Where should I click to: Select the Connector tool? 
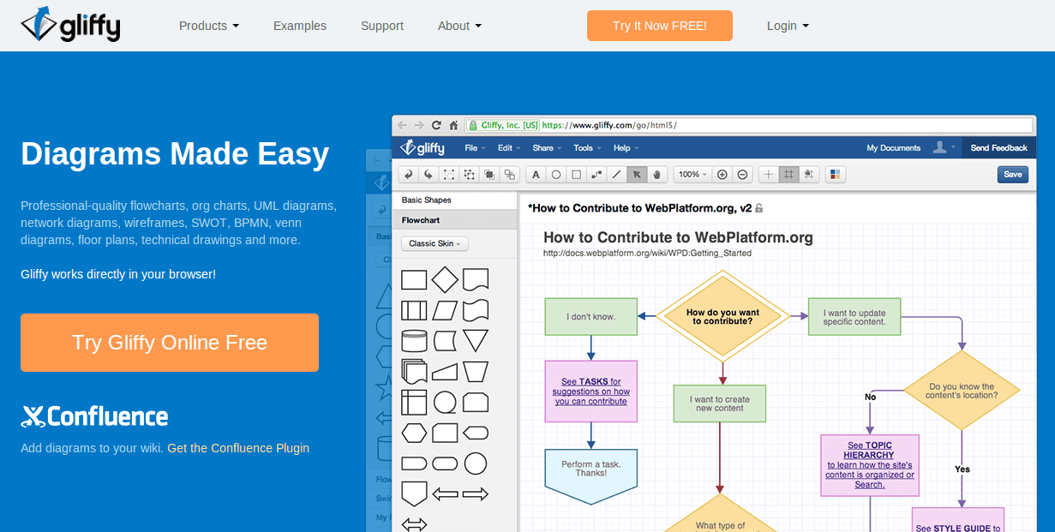tap(597, 175)
